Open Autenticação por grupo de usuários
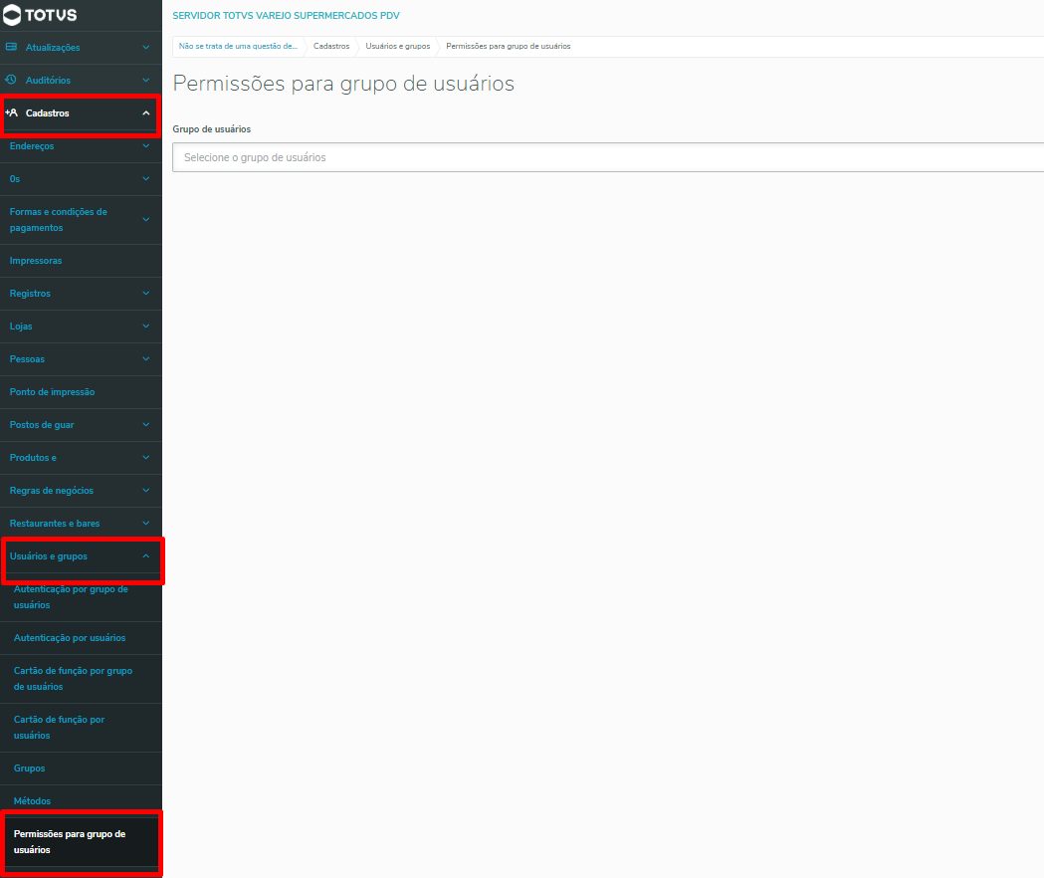 pos(81,597)
